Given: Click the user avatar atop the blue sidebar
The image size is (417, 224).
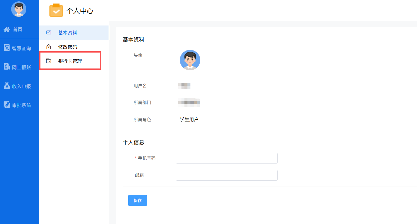Looking at the screenshot, I should coord(19,9).
